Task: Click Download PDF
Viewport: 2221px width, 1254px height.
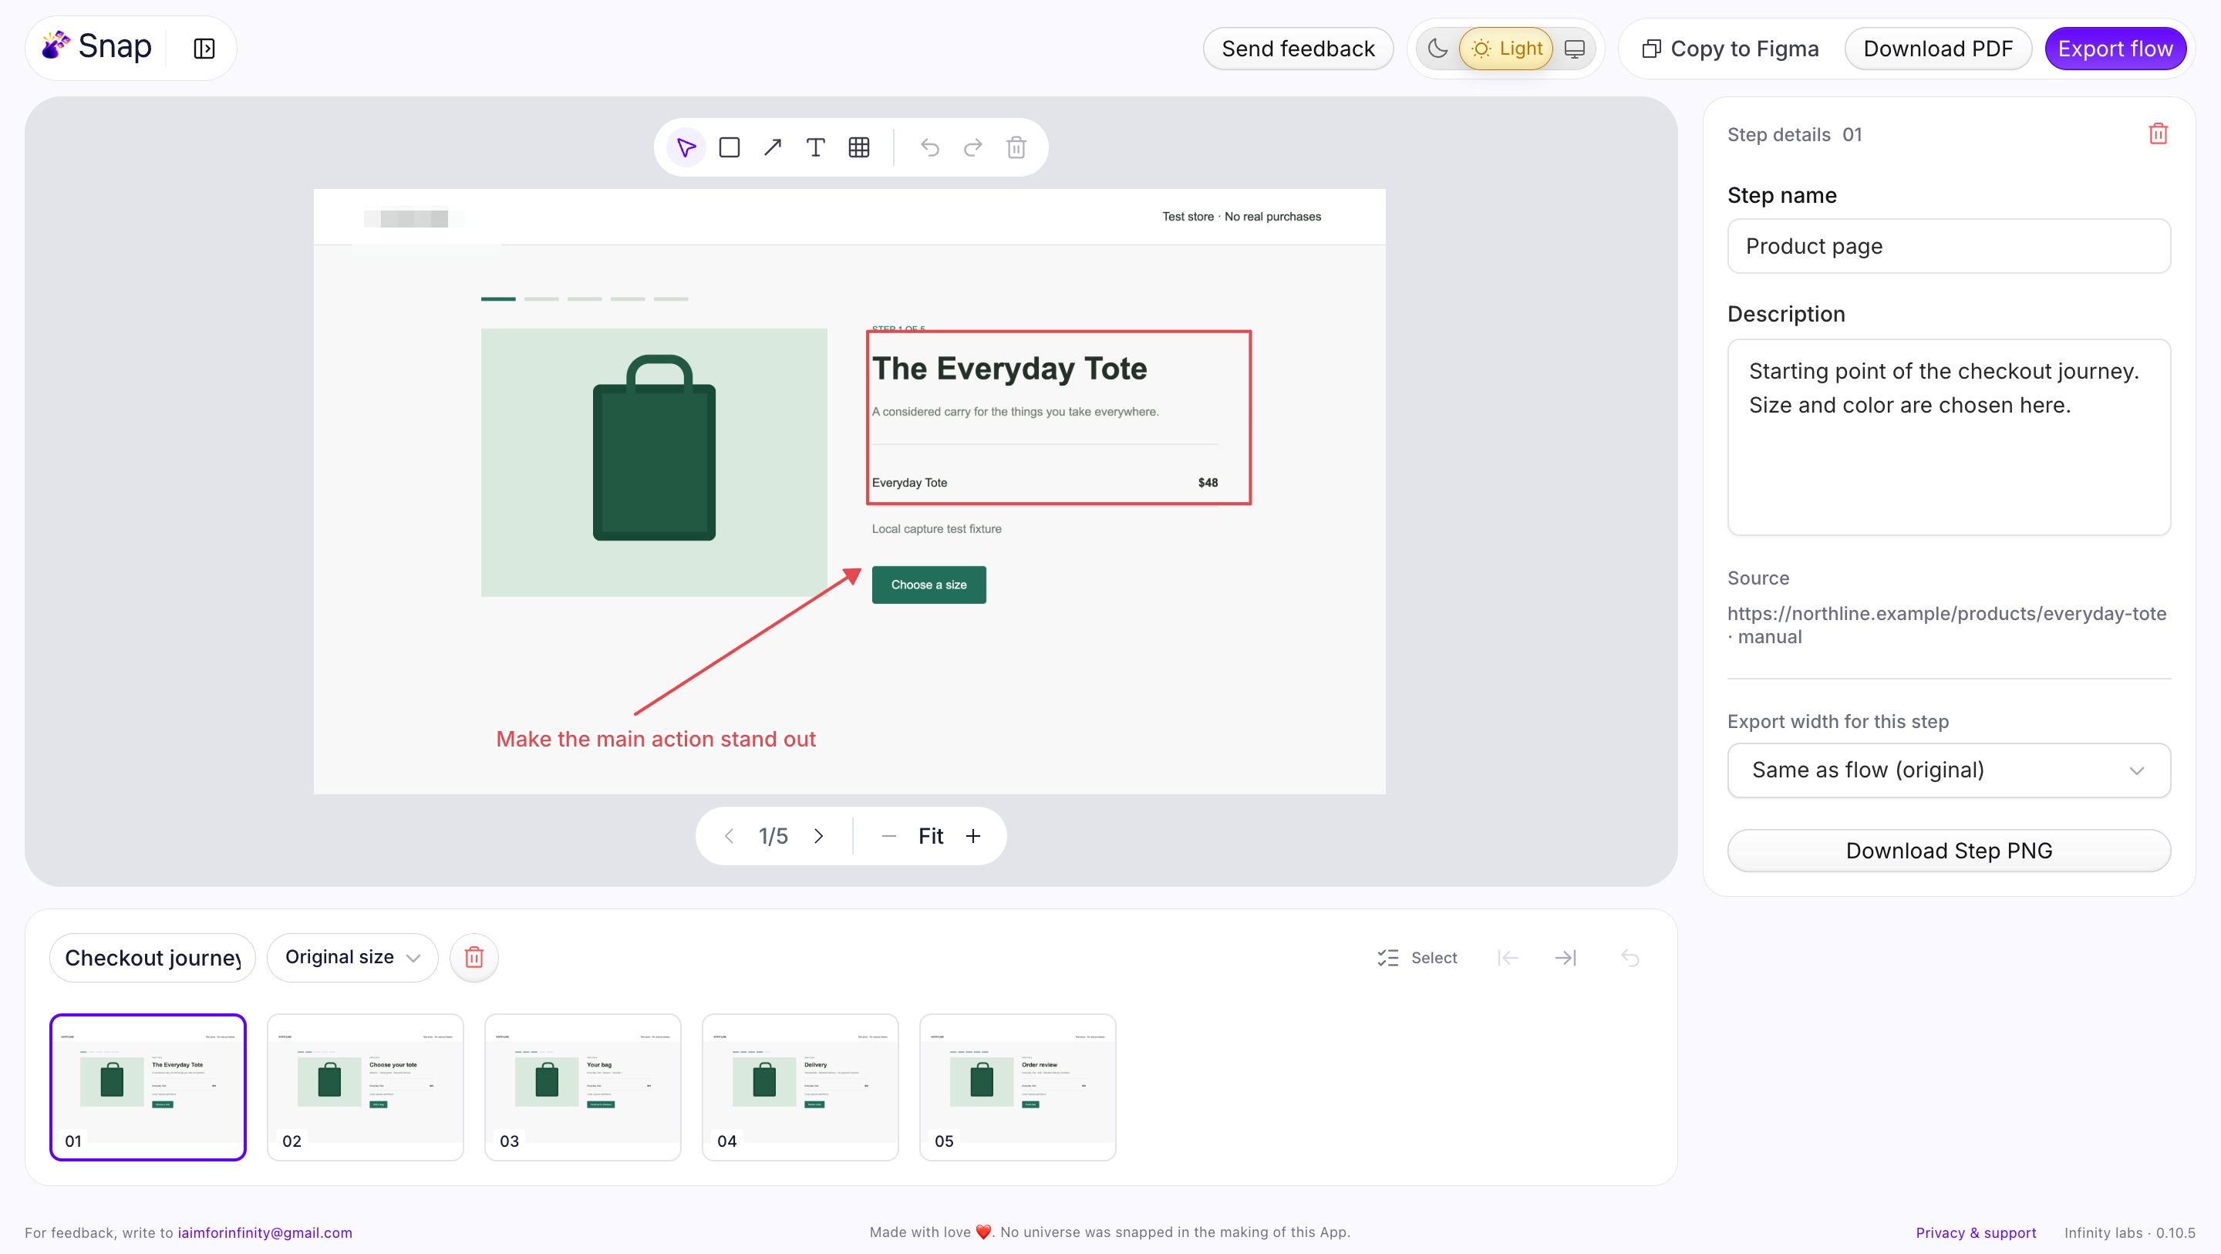Action: point(1937,49)
